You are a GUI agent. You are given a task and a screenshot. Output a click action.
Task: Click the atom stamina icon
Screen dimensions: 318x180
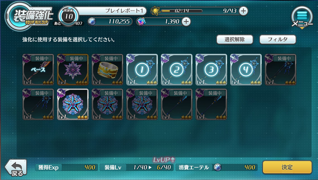pos(156,11)
